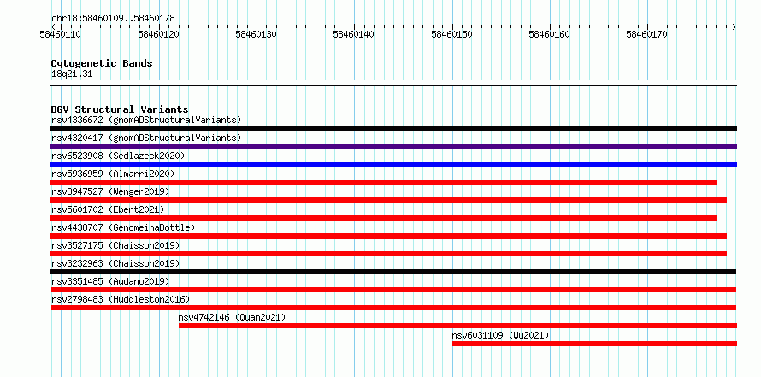Click the ruler's left arrowhead

coord(53,27)
